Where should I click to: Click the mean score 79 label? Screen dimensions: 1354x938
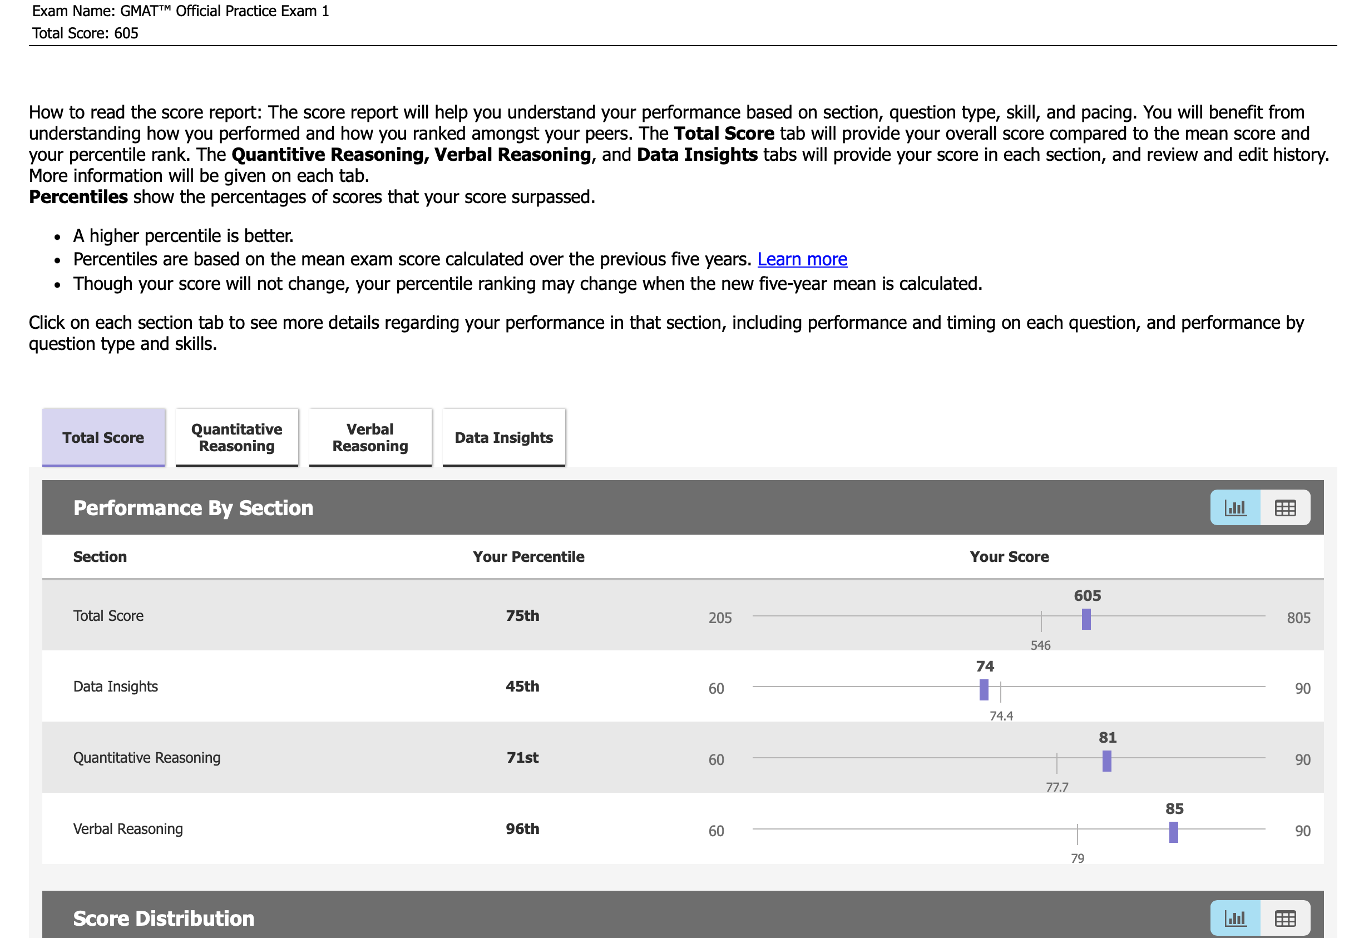1077,857
